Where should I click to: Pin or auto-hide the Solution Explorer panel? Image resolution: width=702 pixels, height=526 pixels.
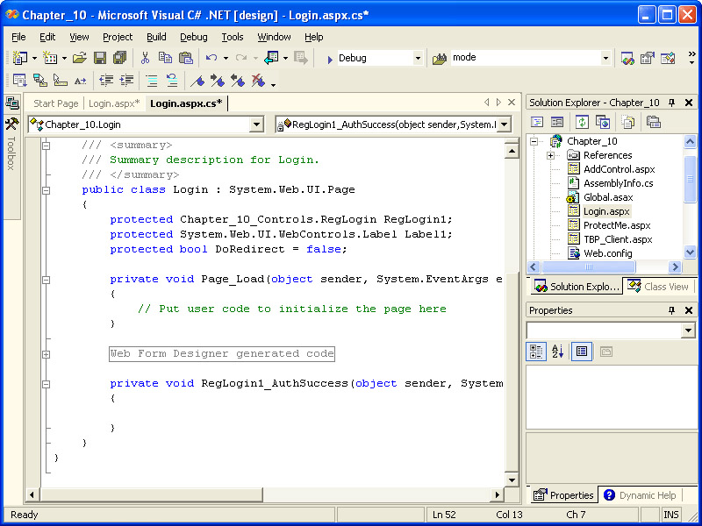coord(672,103)
